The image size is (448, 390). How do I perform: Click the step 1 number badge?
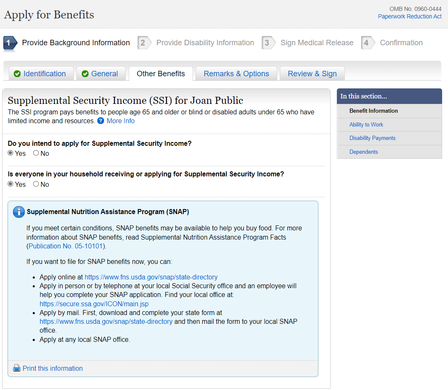pos(9,43)
